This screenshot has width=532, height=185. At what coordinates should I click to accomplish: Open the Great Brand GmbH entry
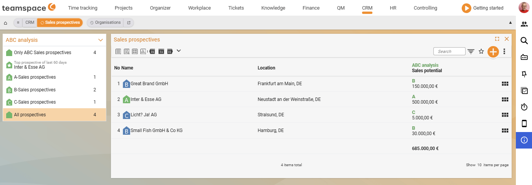point(149,84)
